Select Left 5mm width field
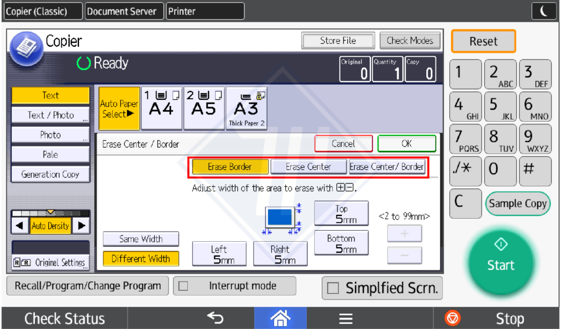The height and width of the screenshot is (329, 561). 219,254
